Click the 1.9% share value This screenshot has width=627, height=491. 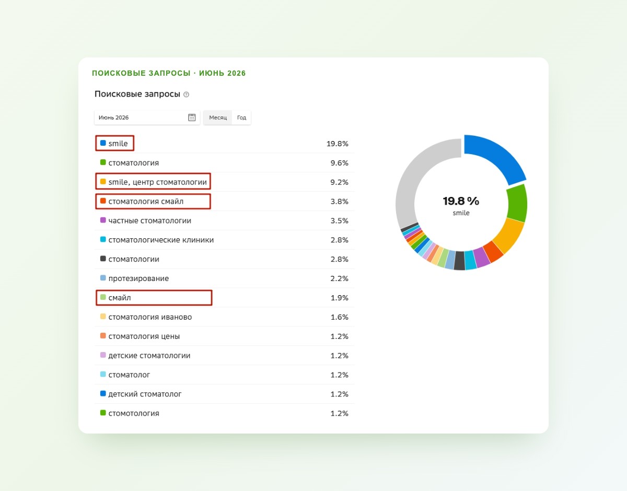pyautogui.click(x=340, y=298)
